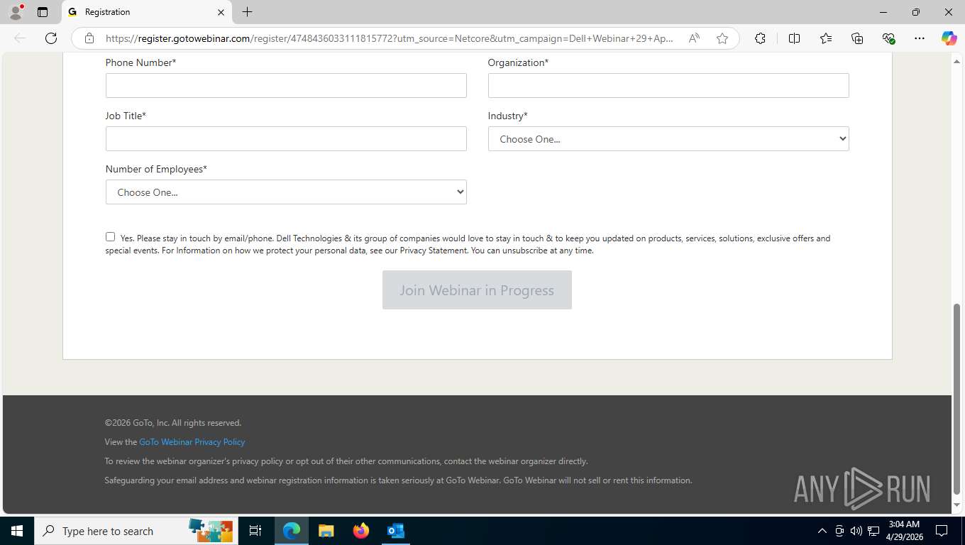Screen dimensions: 965x545
Task: Click the scrollbar up arrow
Action: click(x=956, y=62)
